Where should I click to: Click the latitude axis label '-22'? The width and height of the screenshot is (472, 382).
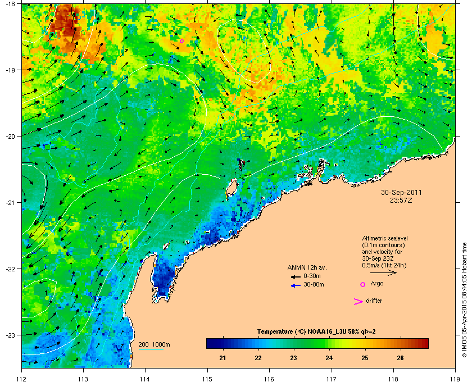[10, 269]
